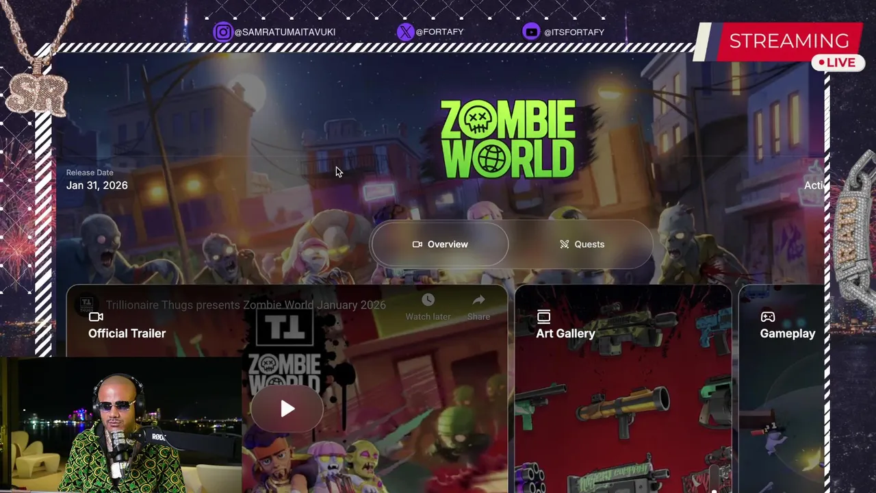Click the Art Gallery stack icon
The image size is (876, 493).
click(543, 316)
